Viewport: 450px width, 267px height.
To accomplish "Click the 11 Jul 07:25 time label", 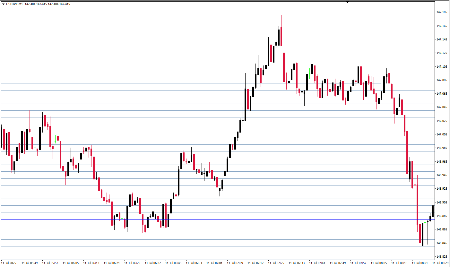I will point(276,263).
